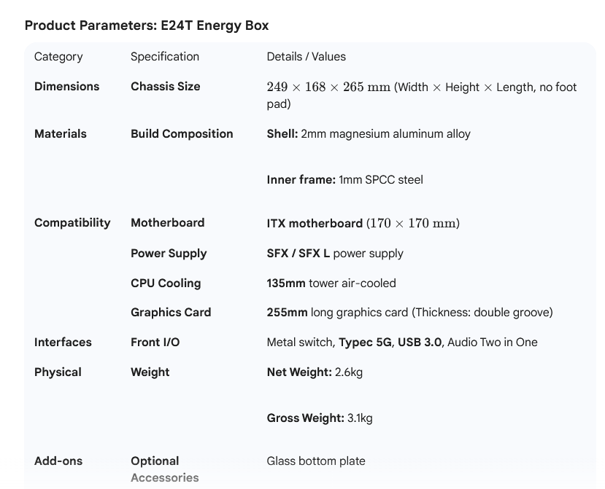Image resolution: width=605 pixels, height=489 pixels.
Task: Select the Motherboard specification cell
Action: pos(167,223)
